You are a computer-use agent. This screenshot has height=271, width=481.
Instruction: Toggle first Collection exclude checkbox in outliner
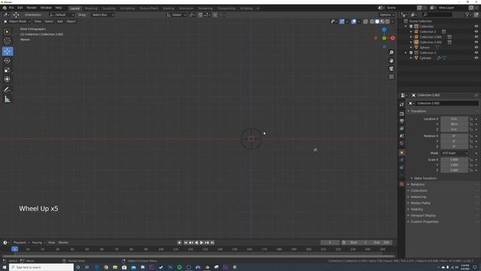click(411, 26)
